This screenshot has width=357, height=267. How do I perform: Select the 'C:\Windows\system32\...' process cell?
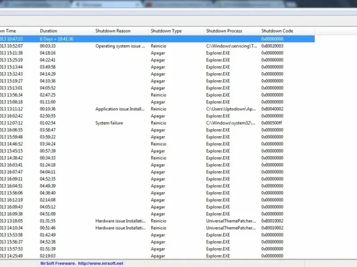coord(231,123)
